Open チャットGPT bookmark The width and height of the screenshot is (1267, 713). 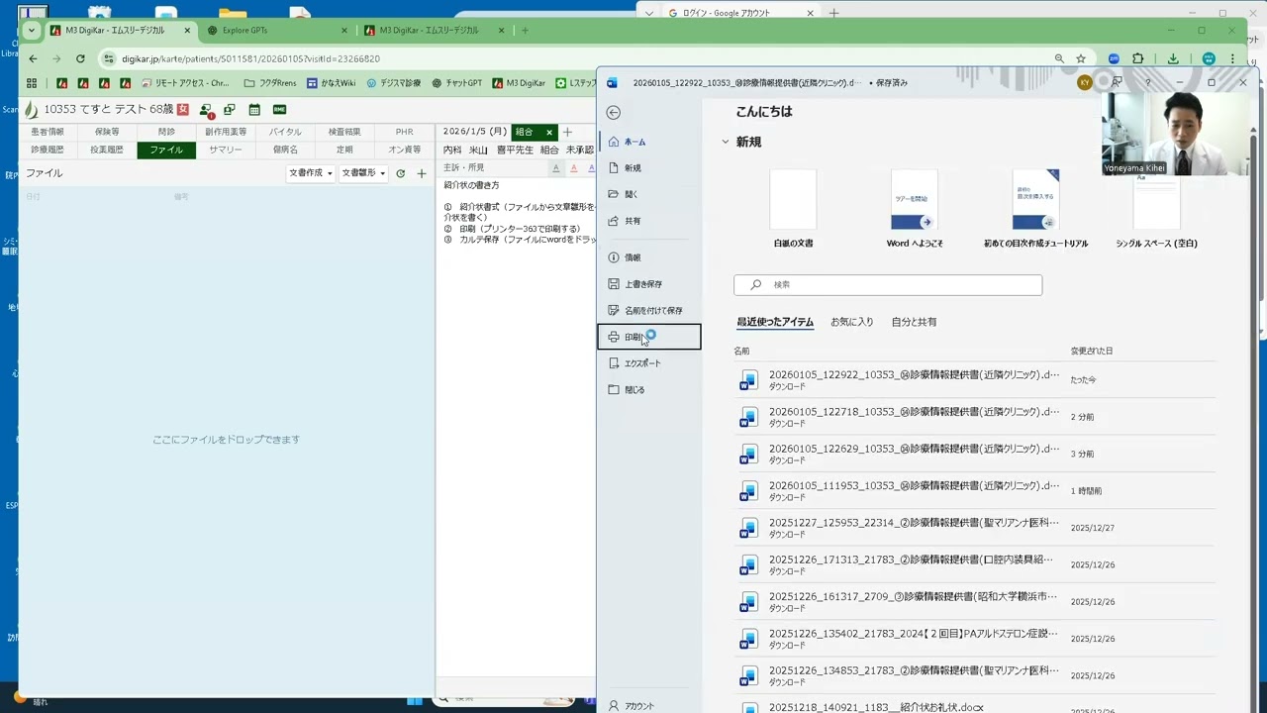click(x=457, y=83)
